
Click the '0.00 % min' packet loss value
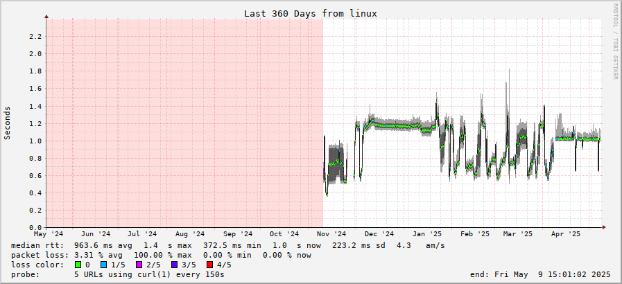[x=227, y=255]
